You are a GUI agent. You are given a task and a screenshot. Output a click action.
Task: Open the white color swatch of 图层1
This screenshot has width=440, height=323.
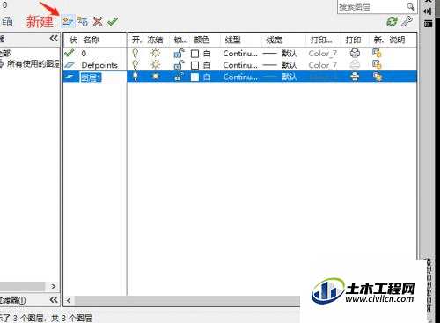pyautogui.click(x=194, y=77)
